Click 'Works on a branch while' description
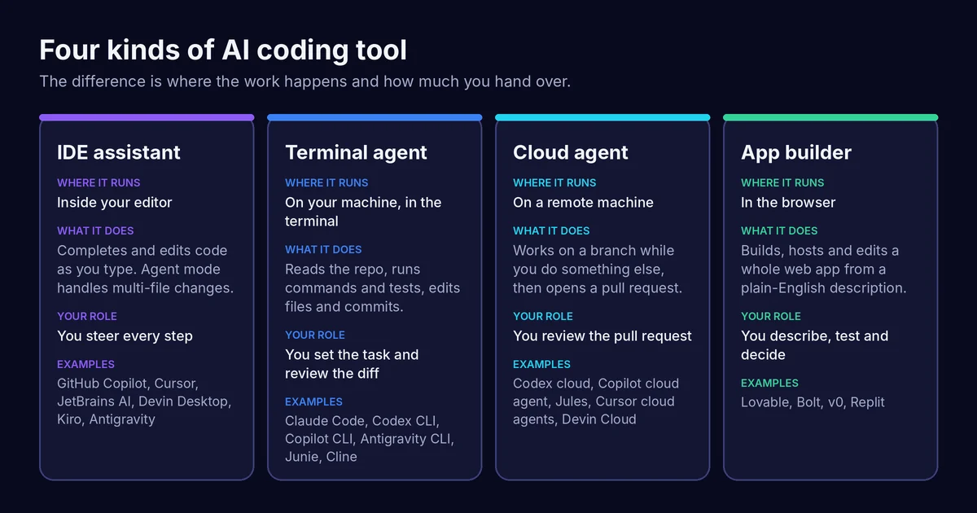 pos(598,270)
